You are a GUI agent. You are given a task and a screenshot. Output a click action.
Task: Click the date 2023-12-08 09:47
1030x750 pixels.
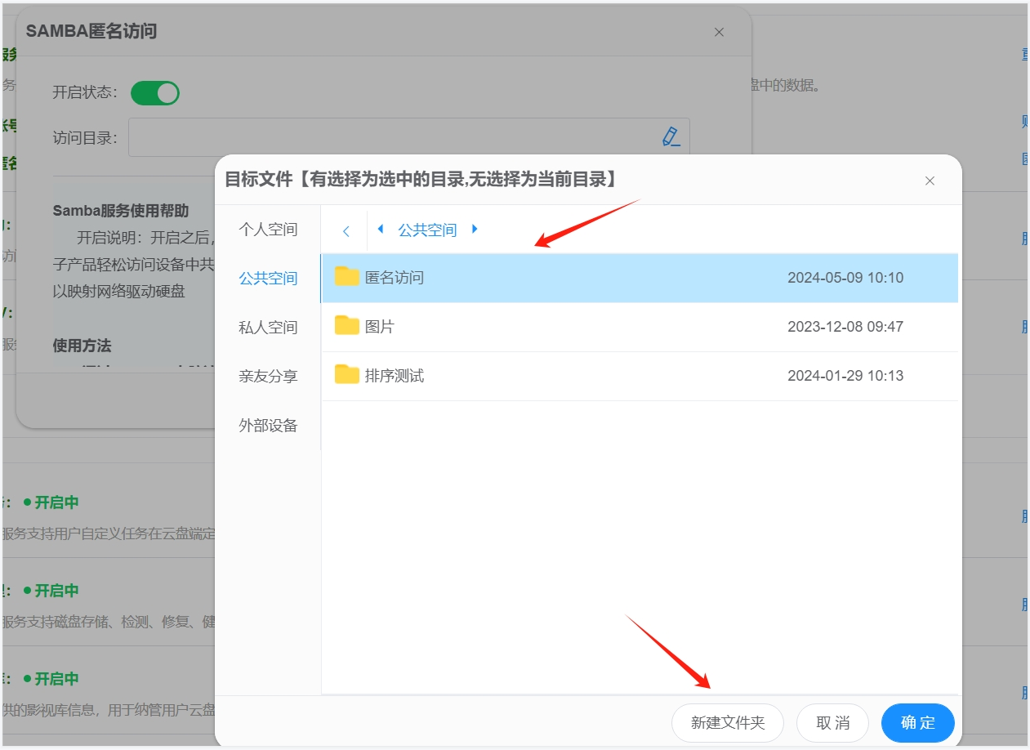[845, 327]
